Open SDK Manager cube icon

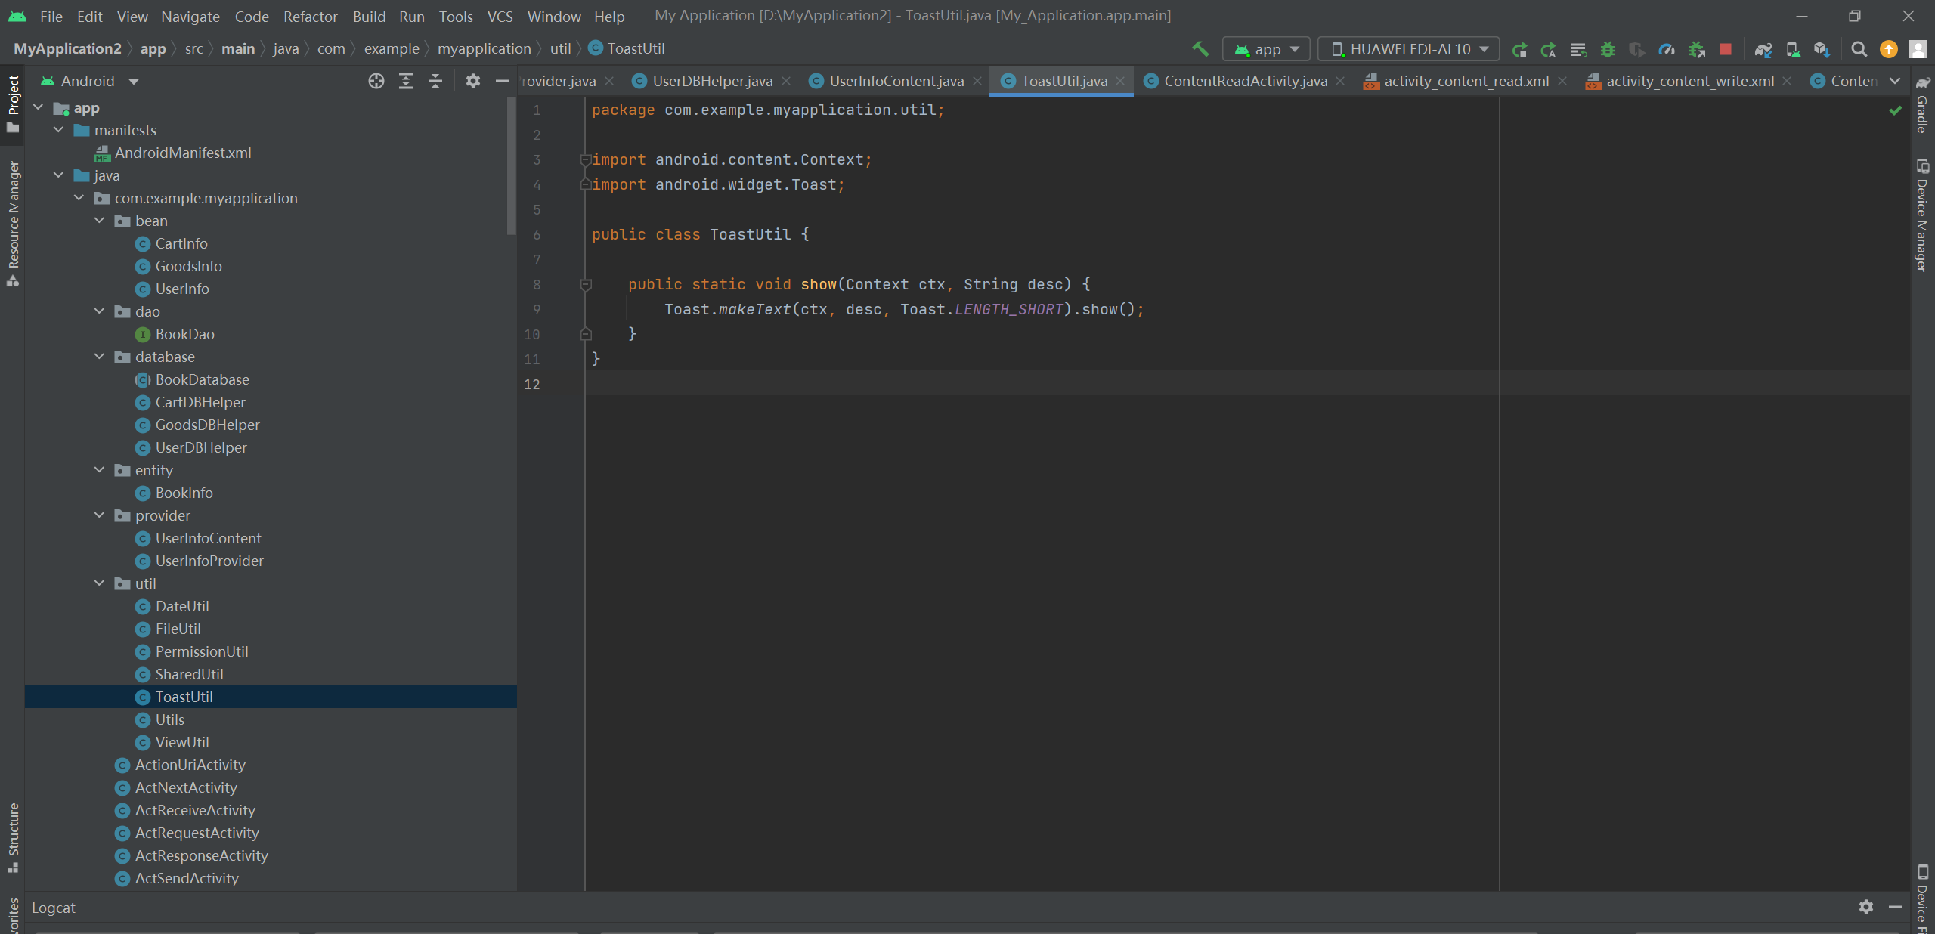(x=1822, y=49)
